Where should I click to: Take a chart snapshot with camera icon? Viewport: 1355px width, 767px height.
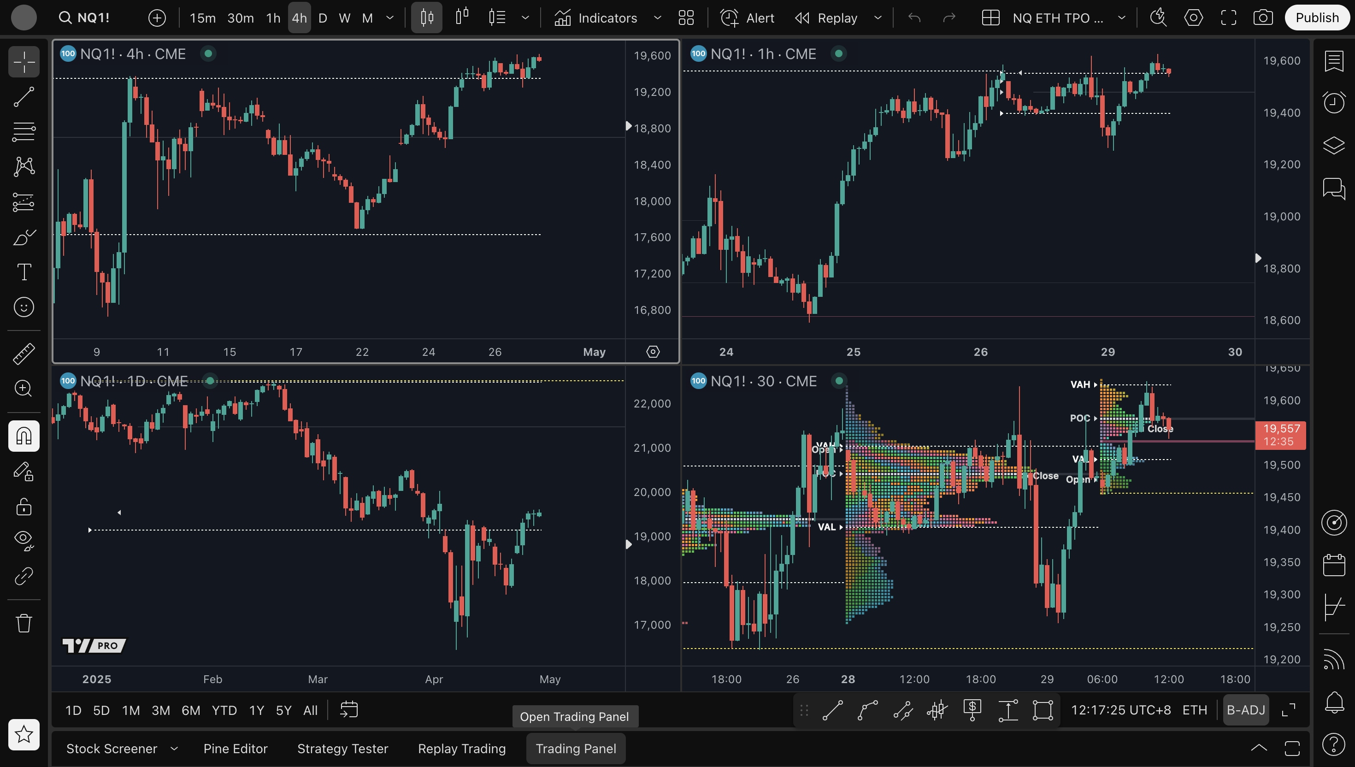[1263, 18]
